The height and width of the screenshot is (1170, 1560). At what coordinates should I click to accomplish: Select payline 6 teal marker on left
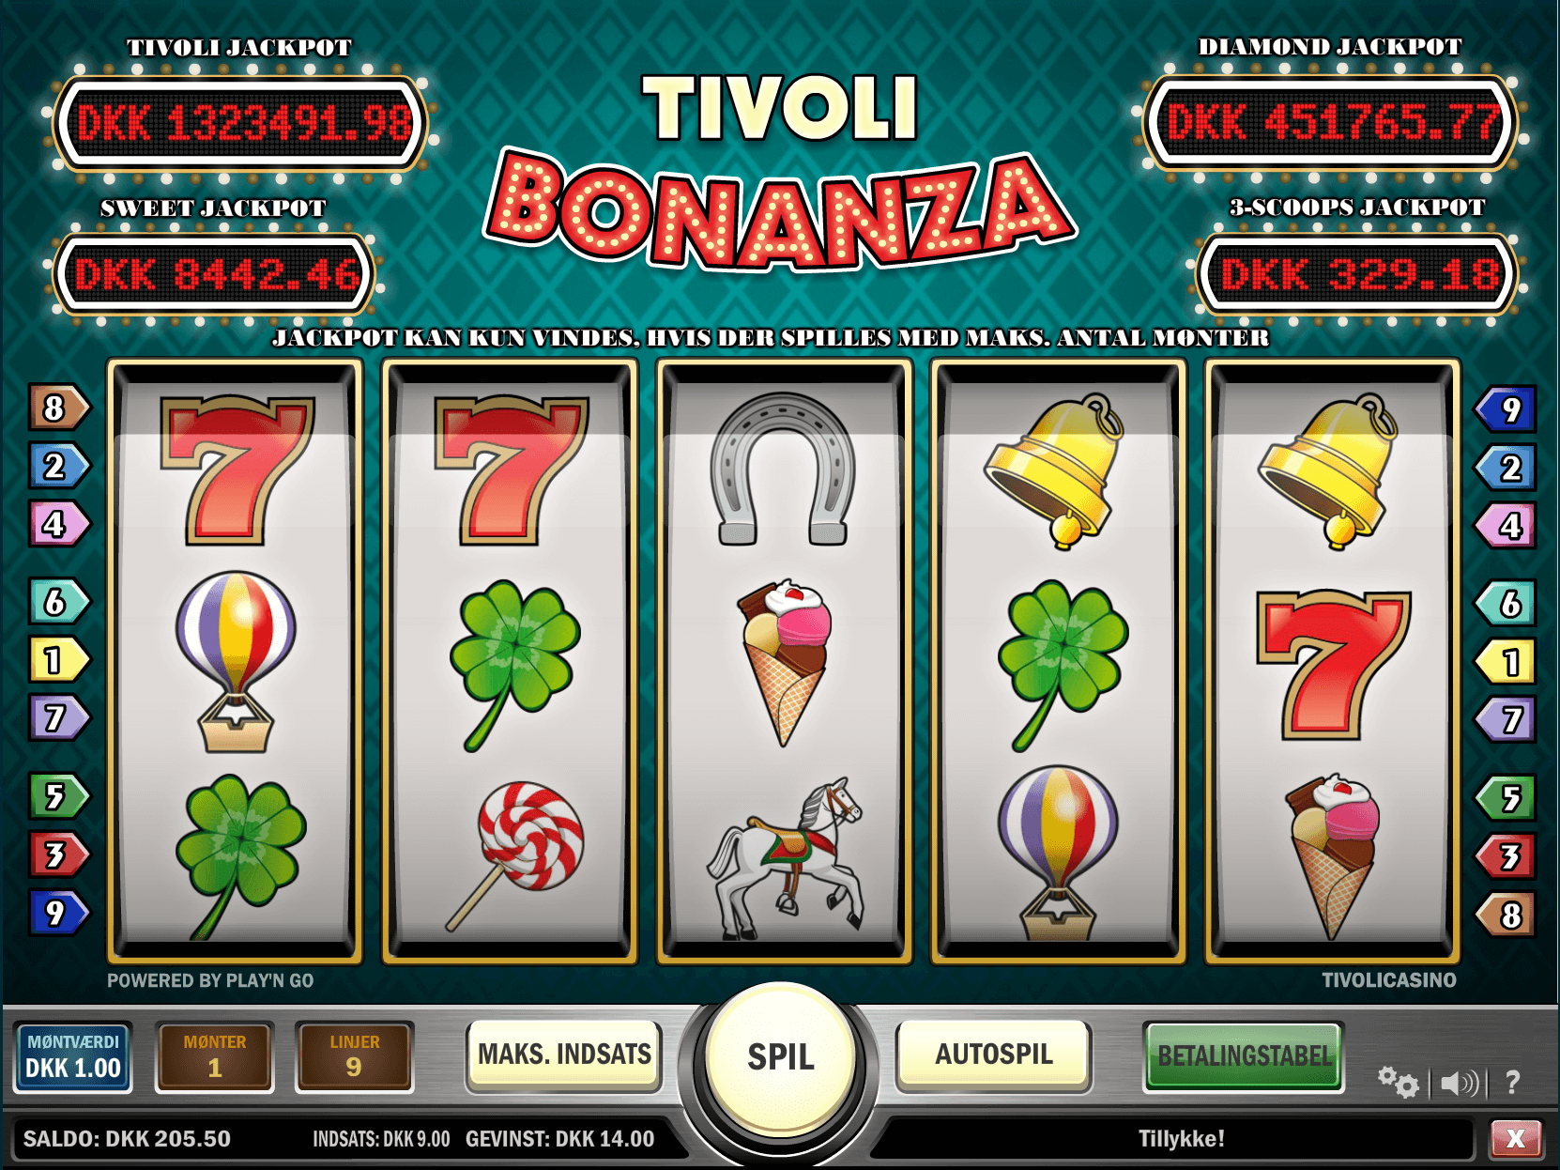point(58,602)
